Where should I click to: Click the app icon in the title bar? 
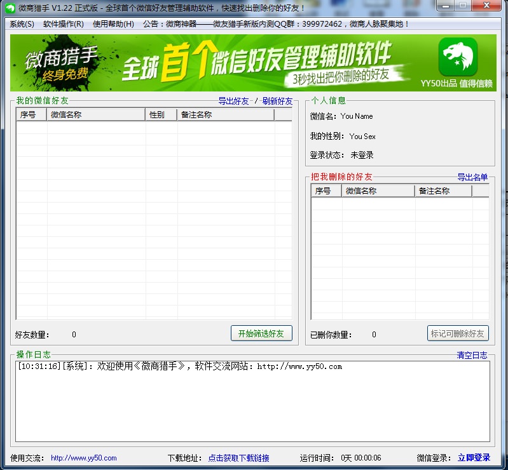coord(10,8)
